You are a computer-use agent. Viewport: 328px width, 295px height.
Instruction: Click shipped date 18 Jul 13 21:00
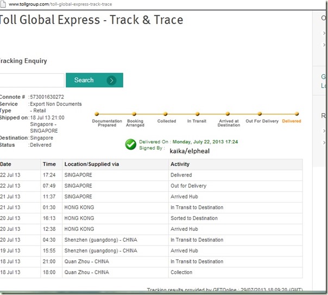tap(47, 117)
